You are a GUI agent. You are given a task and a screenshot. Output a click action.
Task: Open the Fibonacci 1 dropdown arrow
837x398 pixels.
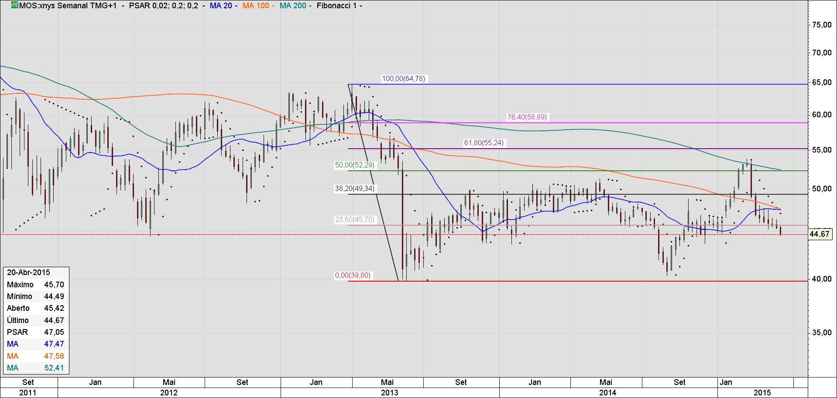pos(360,6)
